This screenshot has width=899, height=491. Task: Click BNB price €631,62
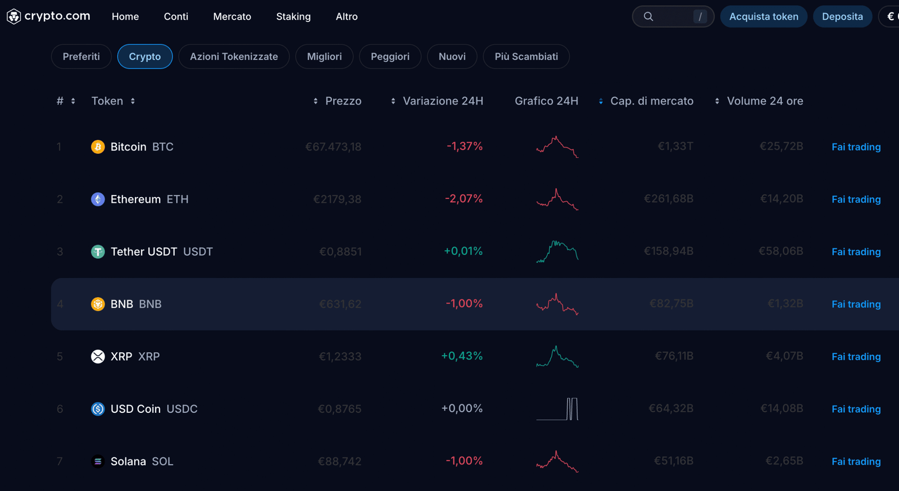340,304
